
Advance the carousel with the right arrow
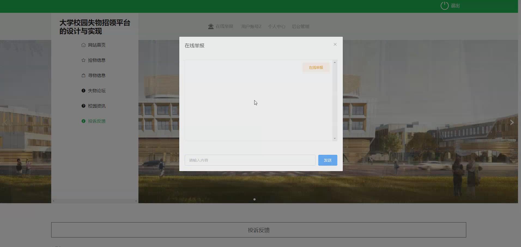(x=512, y=122)
